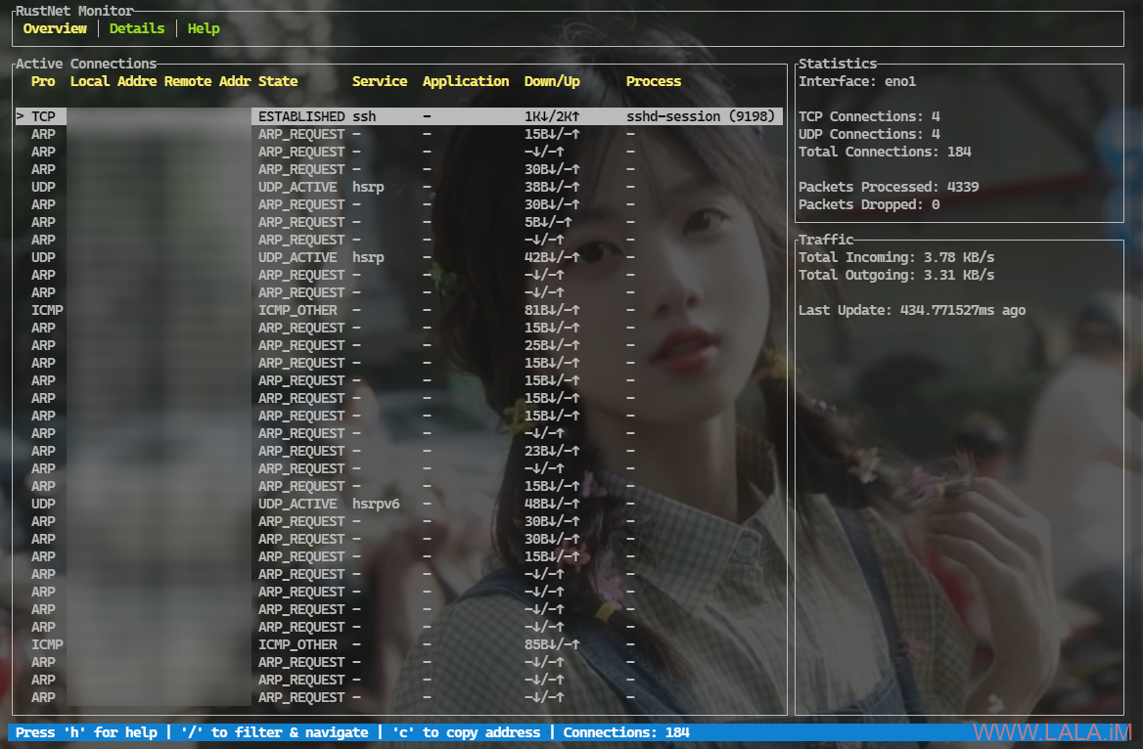Click the Total Connections: 184 statistic
This screenshot has height=749, width=1143.
(x=885, y=152)
